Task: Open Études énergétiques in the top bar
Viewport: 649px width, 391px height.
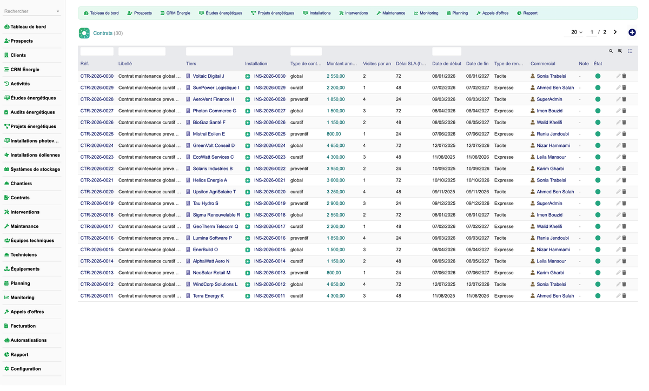Action: pos(221,13)
